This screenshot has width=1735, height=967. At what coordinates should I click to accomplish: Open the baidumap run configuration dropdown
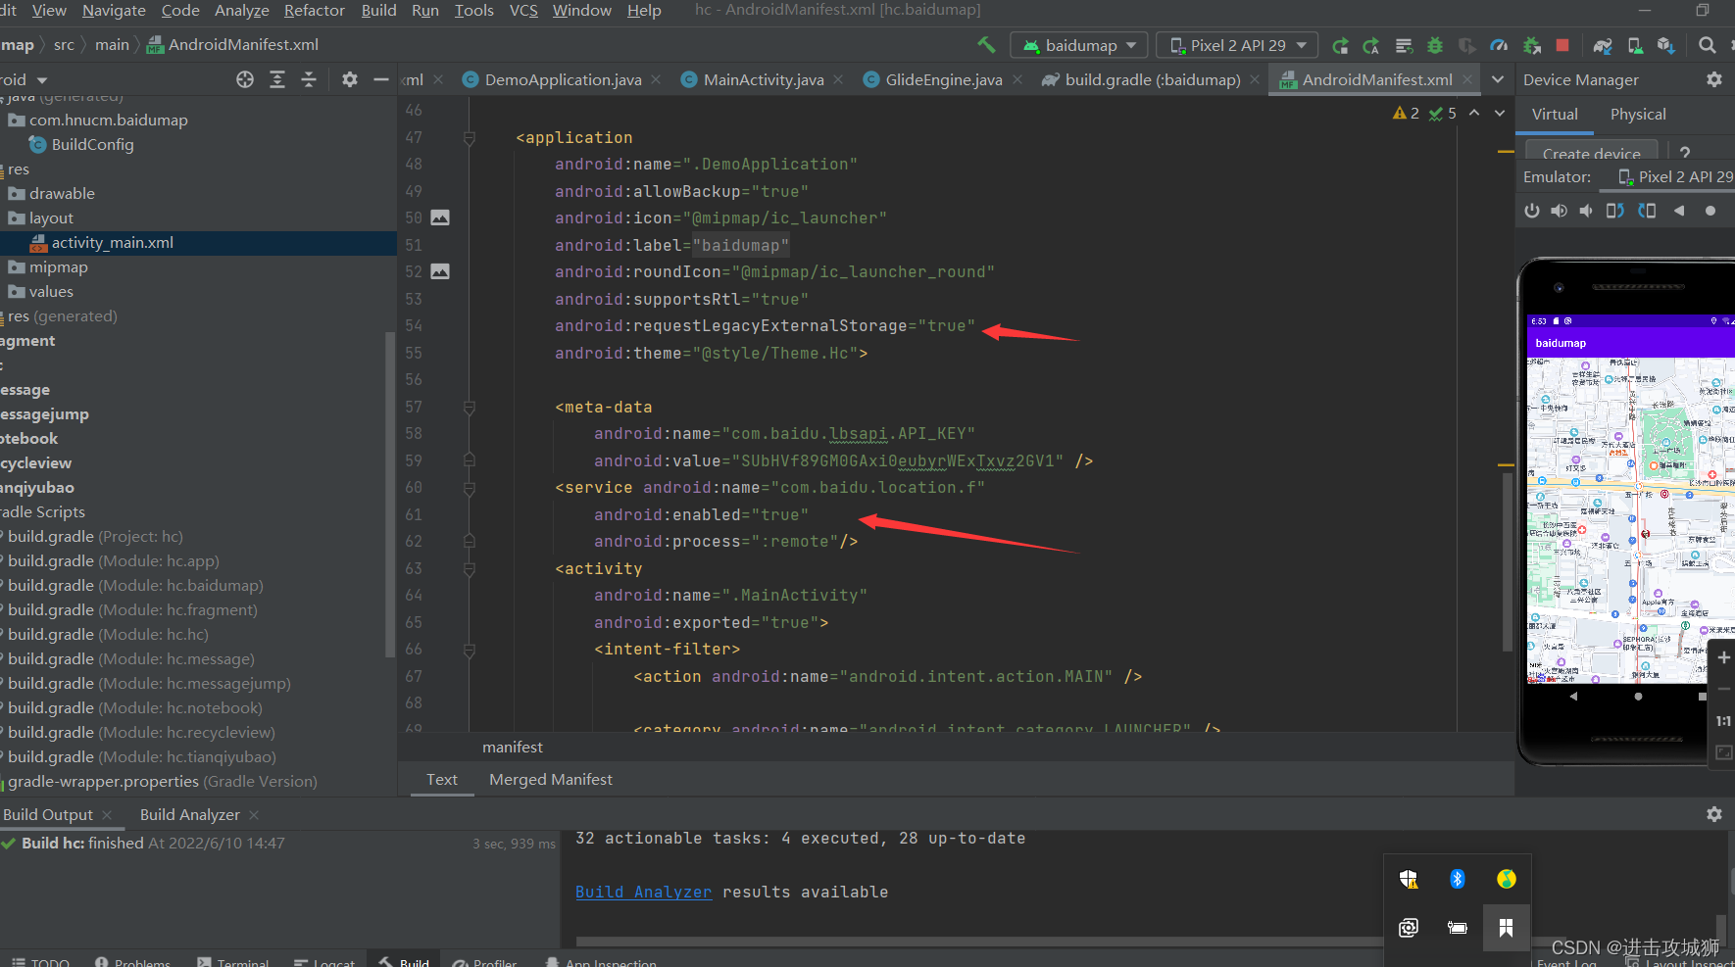[1078, 44]
